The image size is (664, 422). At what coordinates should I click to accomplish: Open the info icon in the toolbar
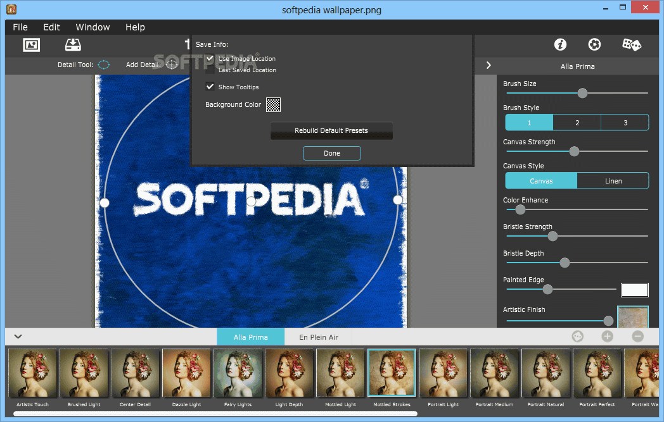tap(560, 44)
